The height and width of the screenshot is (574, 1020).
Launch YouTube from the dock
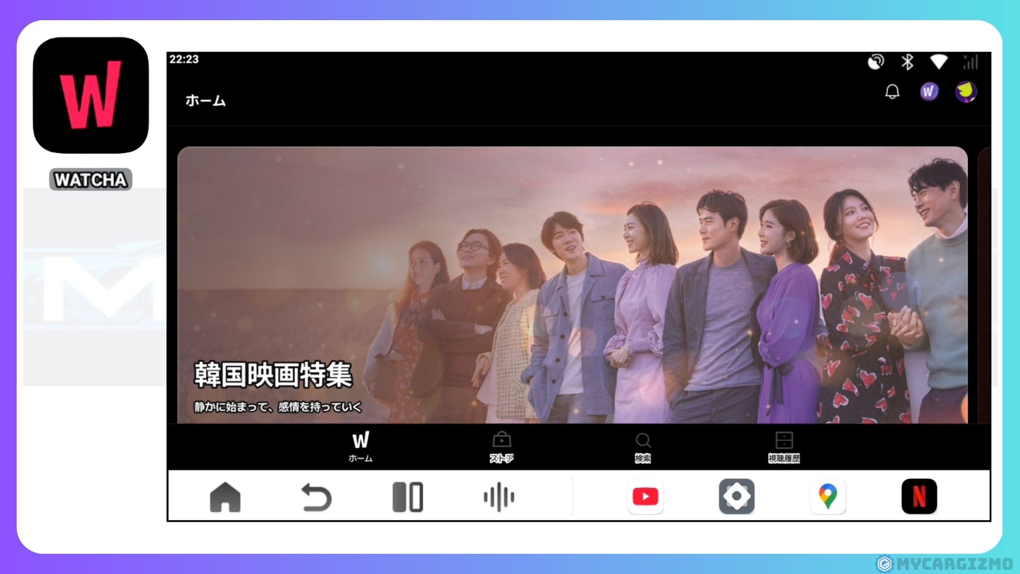(x=645, y=496)
